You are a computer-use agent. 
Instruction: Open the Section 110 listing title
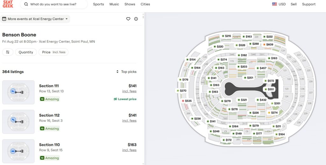[x=49, y=145]
